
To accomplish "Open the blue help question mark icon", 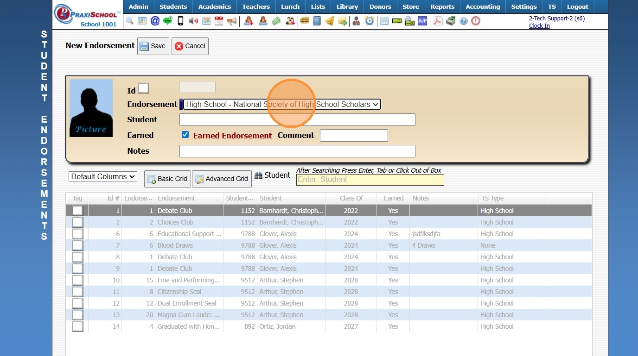I will [x=464, y=21].
